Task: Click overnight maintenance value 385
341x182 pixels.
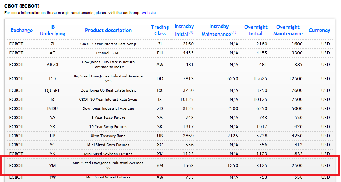Action: (298, 65)
